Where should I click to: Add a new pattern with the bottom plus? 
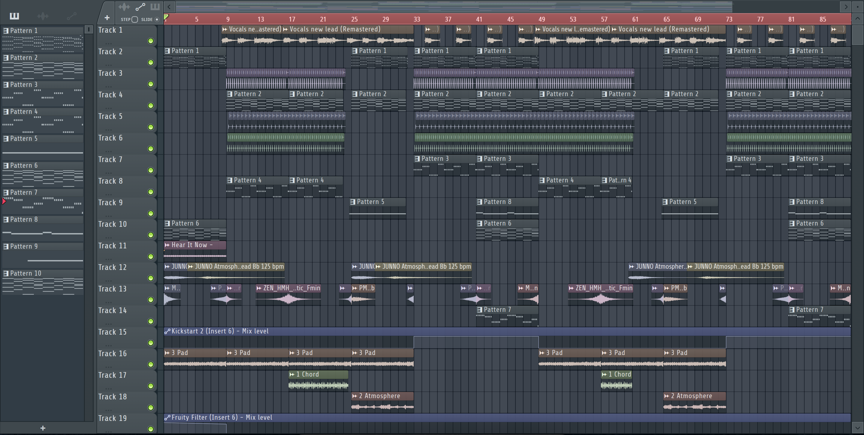point(43,428)
